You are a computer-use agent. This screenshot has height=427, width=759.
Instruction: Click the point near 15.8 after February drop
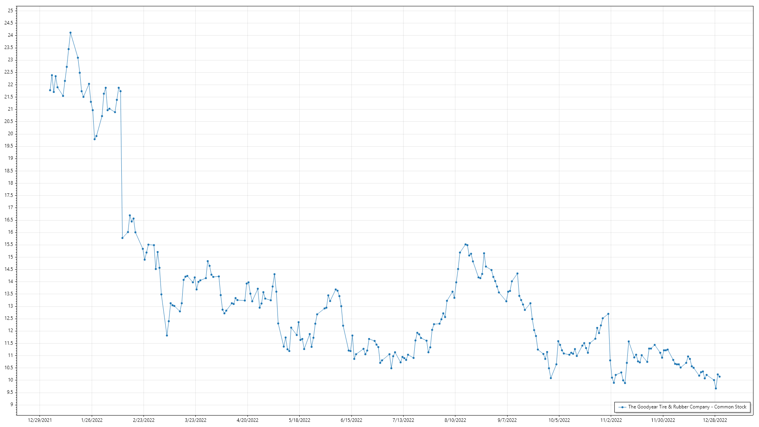point(122,238)
